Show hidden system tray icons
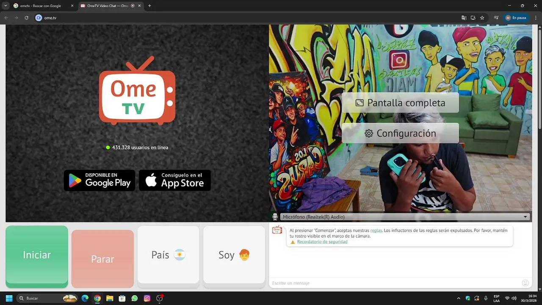Image resolution: width=542 pixels, height=305 pixels. [x=459, y=298]
